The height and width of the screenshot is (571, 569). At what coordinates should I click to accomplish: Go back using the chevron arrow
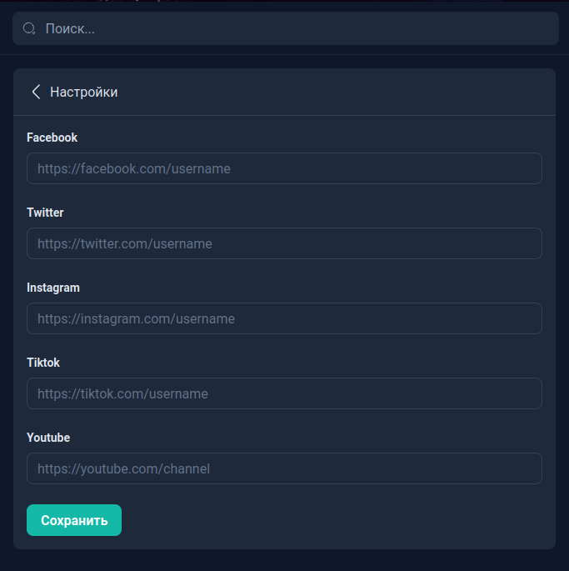(36, 92)
